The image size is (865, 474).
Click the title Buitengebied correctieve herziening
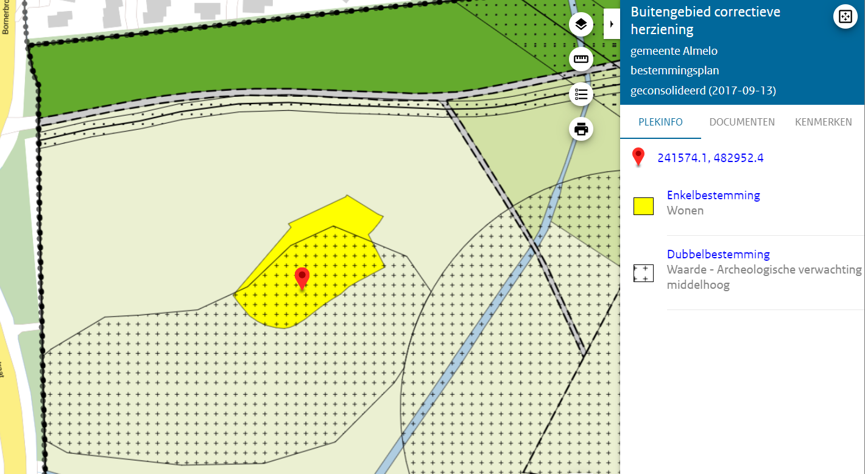click(x=705, y=21)
